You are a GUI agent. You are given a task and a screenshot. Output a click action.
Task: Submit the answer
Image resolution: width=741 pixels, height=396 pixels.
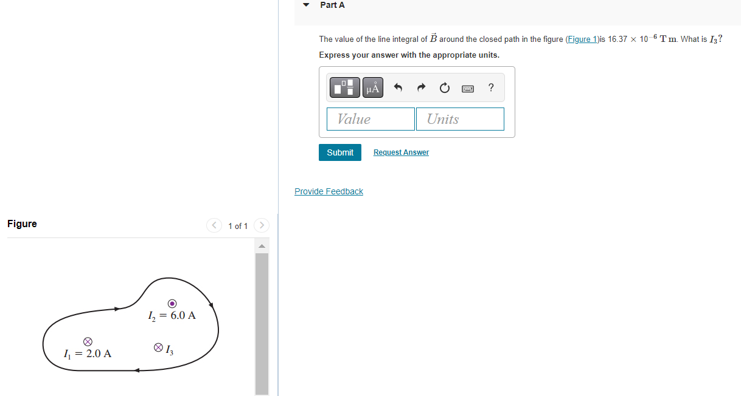click(340, 152)
